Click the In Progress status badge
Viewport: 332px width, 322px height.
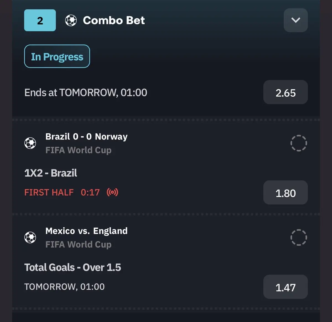click(x=57, y=56)
